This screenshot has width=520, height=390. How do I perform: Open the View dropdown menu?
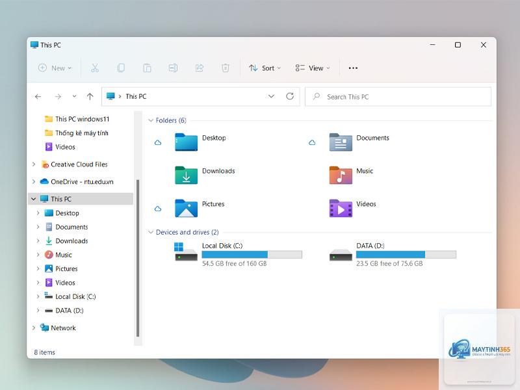coord(313,68)
